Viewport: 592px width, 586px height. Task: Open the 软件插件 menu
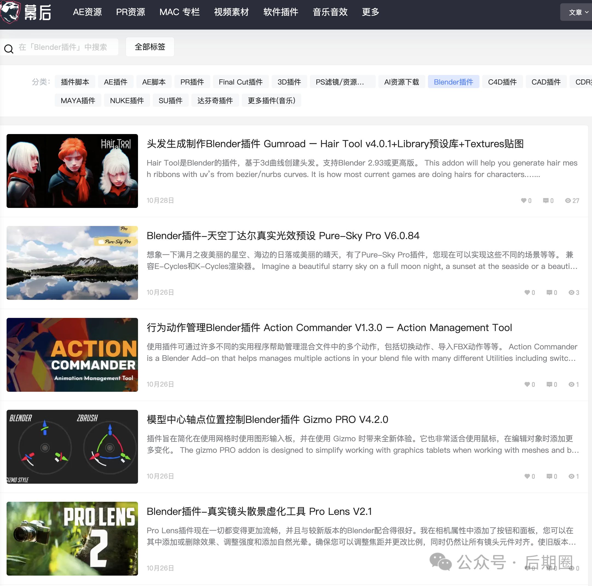click(281, 12)
